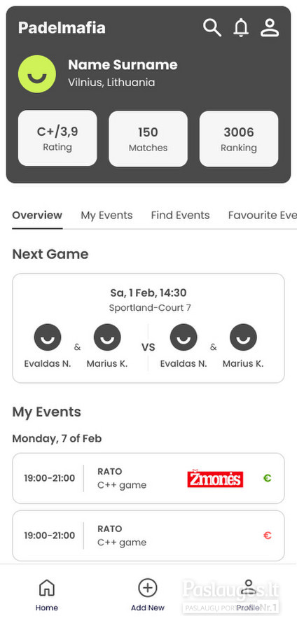The width and height of the screenshot is (297, 630).
Task: Select the Overview tab
Action: [x=37, y=216]
